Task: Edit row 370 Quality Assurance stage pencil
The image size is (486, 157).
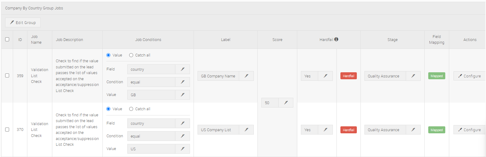Action: tap(413, 130)
